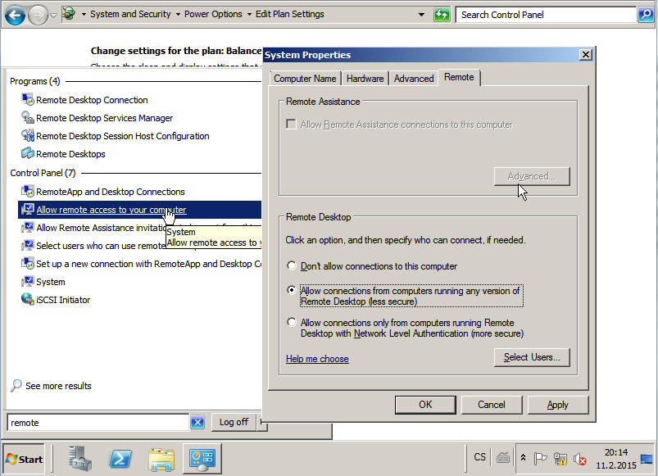This screenshot has width=658, height=476.
Task: Click the iSCSI Initiator globe icon
Action: pos(28,300)
